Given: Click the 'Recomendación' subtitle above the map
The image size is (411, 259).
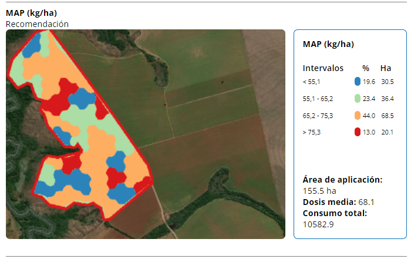Looking at the screenshot, I should 37,24.
